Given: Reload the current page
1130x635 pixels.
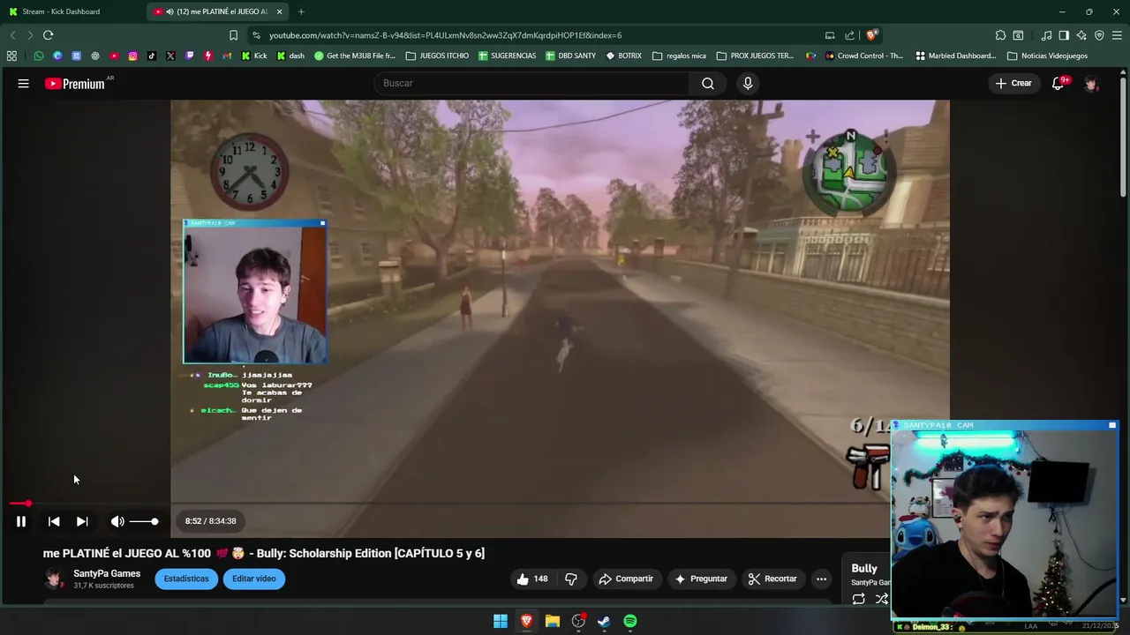Looking at the screenshot, I should (48, 35).
